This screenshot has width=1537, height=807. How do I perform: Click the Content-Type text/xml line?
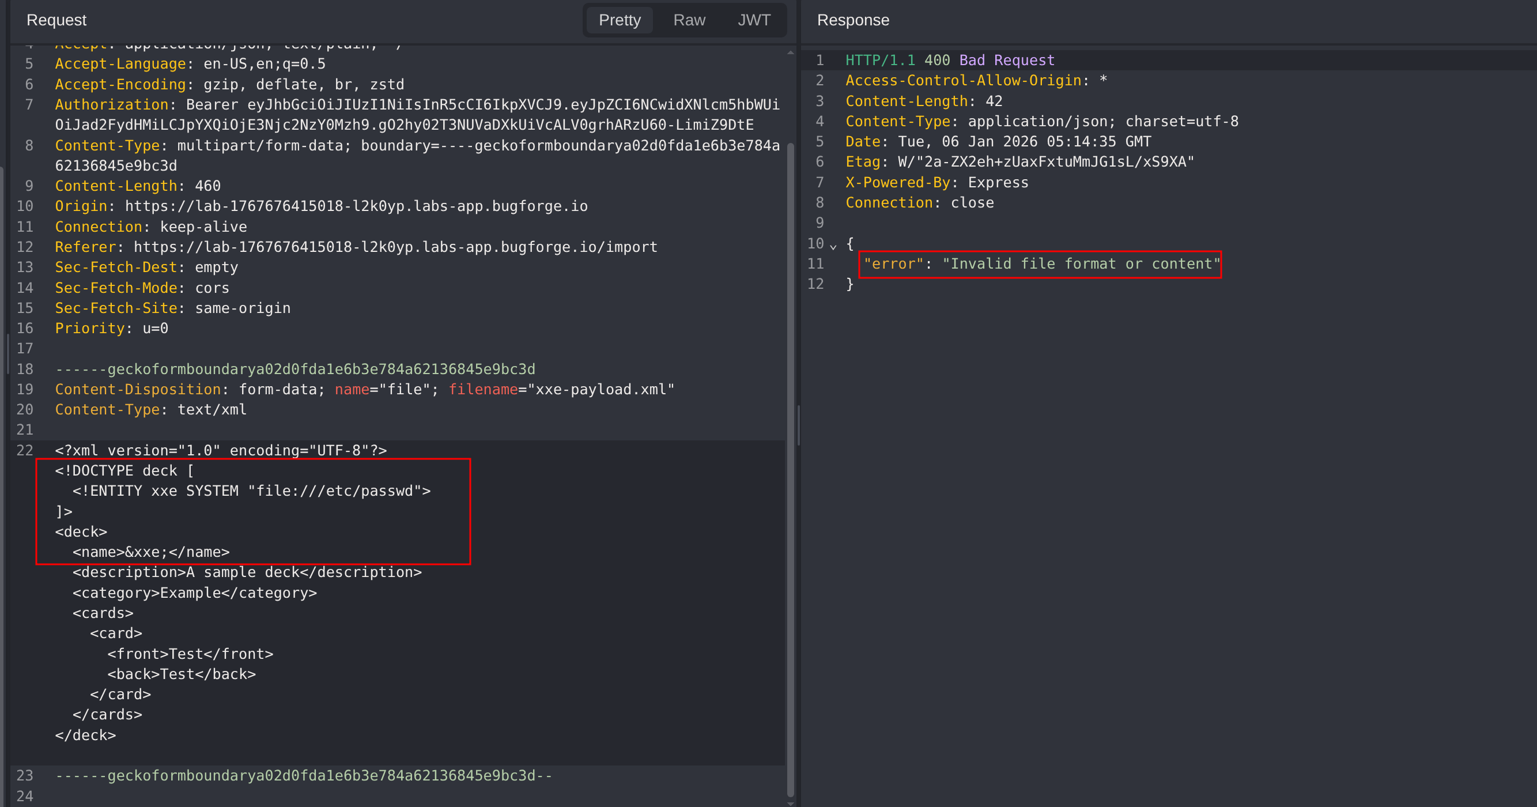click(x=151, y=410)
